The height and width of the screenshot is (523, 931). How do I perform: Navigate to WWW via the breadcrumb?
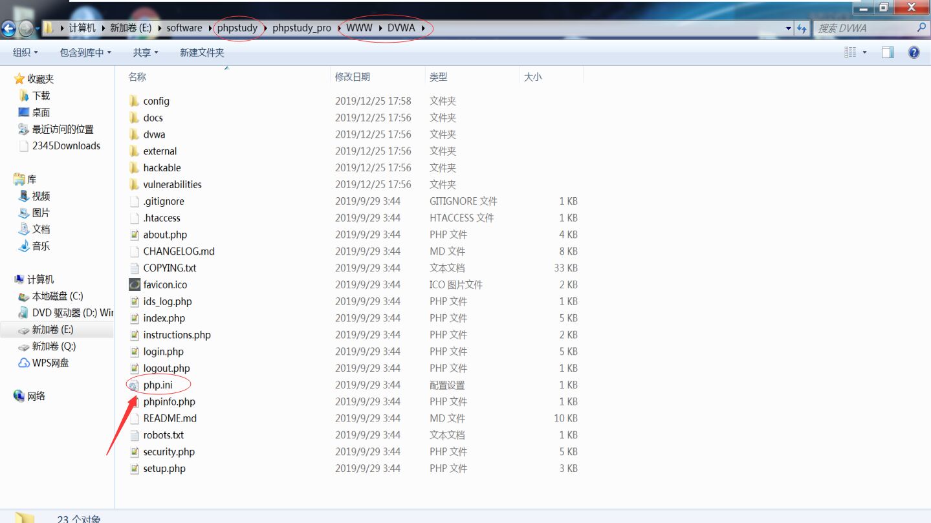pyautogui.click(x=358, y=28)
